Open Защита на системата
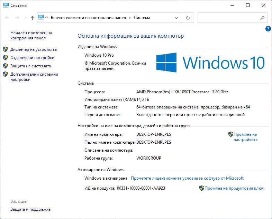This screenshot has height=219, width=272. (30, 66)
